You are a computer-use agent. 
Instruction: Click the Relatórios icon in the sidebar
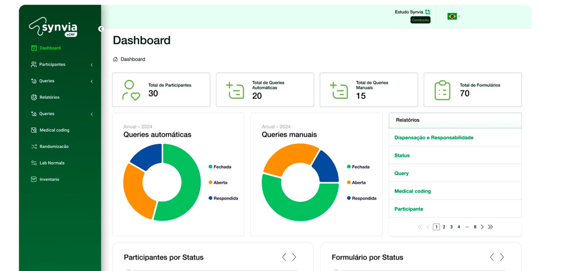pyautogui.click(x=33, y=97)
